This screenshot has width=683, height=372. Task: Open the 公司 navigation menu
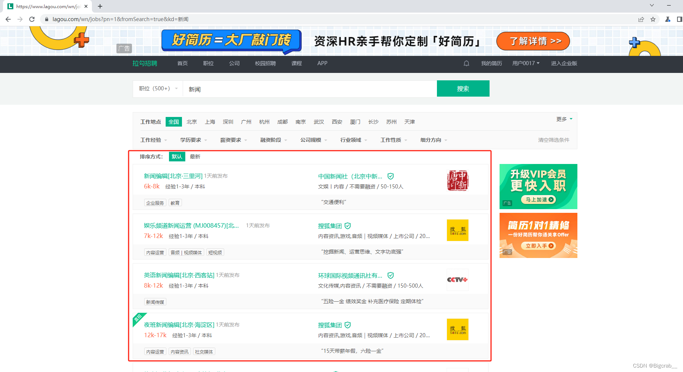pyautogui.click(x=234, y=63)
